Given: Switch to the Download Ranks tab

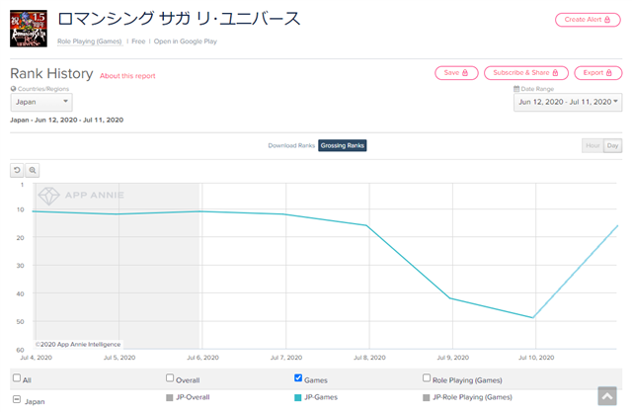Looking at the screenshot, I should [291, 145].
